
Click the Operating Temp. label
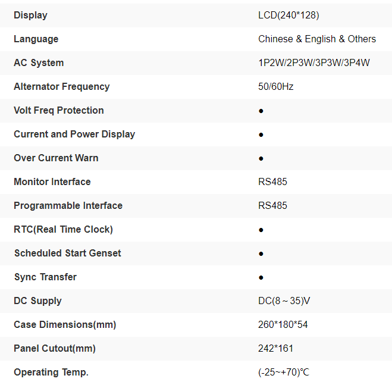pyautogui.click(x=51, y=372)
